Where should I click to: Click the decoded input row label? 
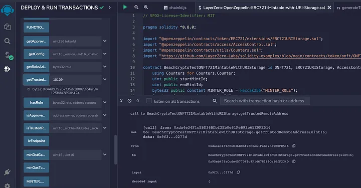[144, 181]
